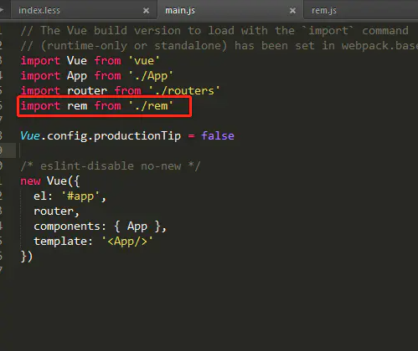This screenshot has height=351, width=418.
Task: Close the index.less tab
Action: point(146,11)
